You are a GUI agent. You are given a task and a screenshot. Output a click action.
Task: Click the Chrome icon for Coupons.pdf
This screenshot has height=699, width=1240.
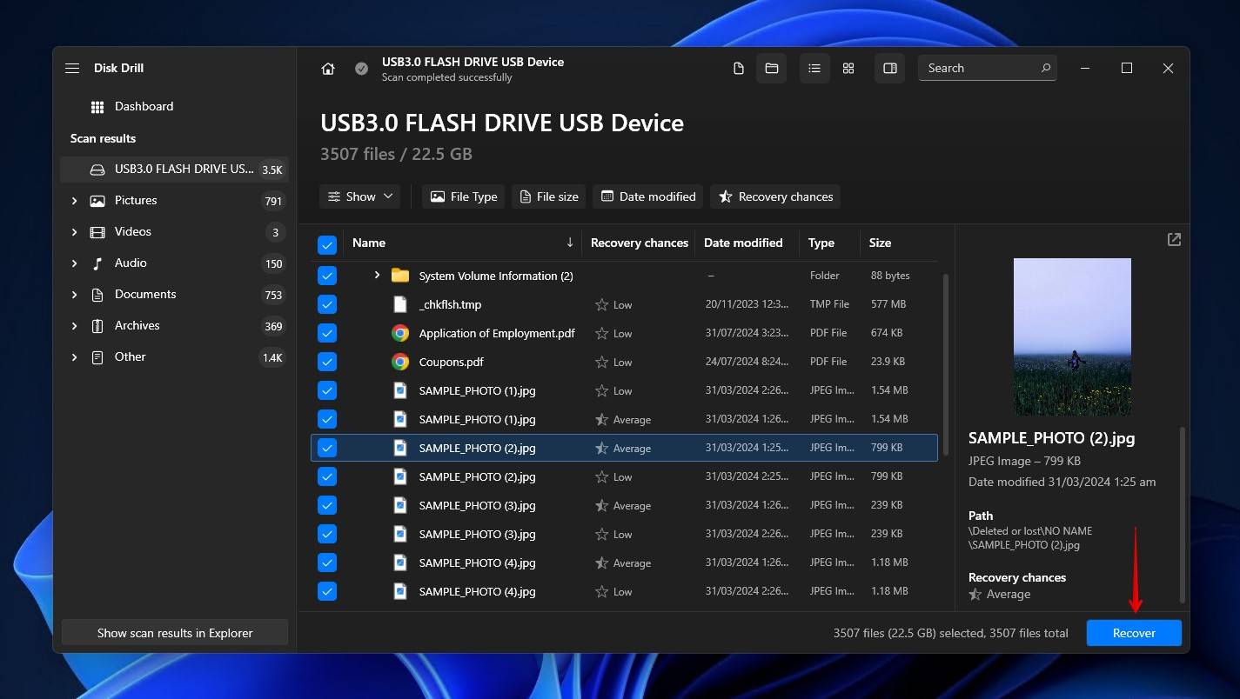[400, 362]
